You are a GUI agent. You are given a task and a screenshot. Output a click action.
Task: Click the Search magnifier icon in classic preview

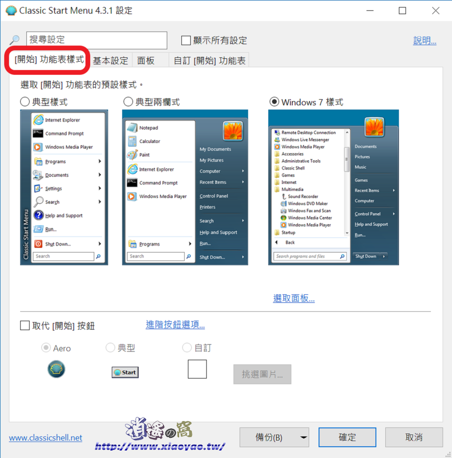[38, 202]
